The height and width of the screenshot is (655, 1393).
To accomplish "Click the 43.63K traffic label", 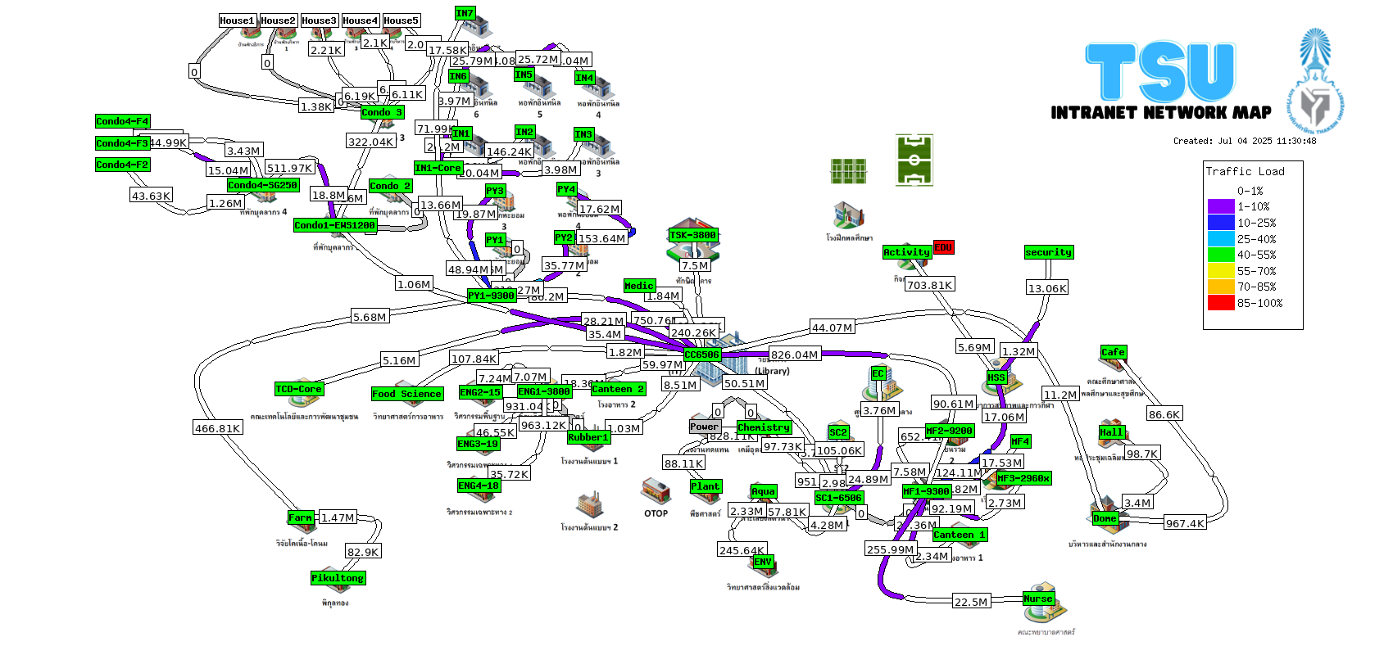I will 152,196.
